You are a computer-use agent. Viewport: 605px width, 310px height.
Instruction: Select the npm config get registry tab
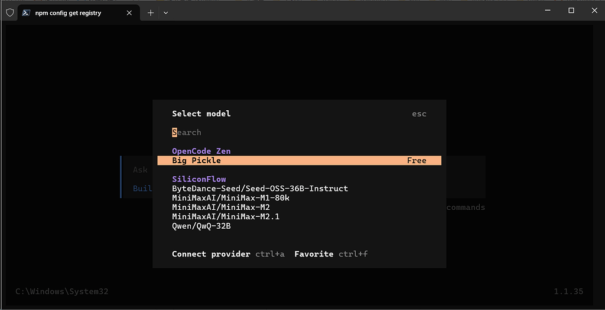pyautogui.click(x=77, y=13)
